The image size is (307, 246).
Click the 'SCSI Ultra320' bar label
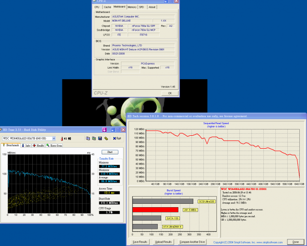click(x=207, y=201)
